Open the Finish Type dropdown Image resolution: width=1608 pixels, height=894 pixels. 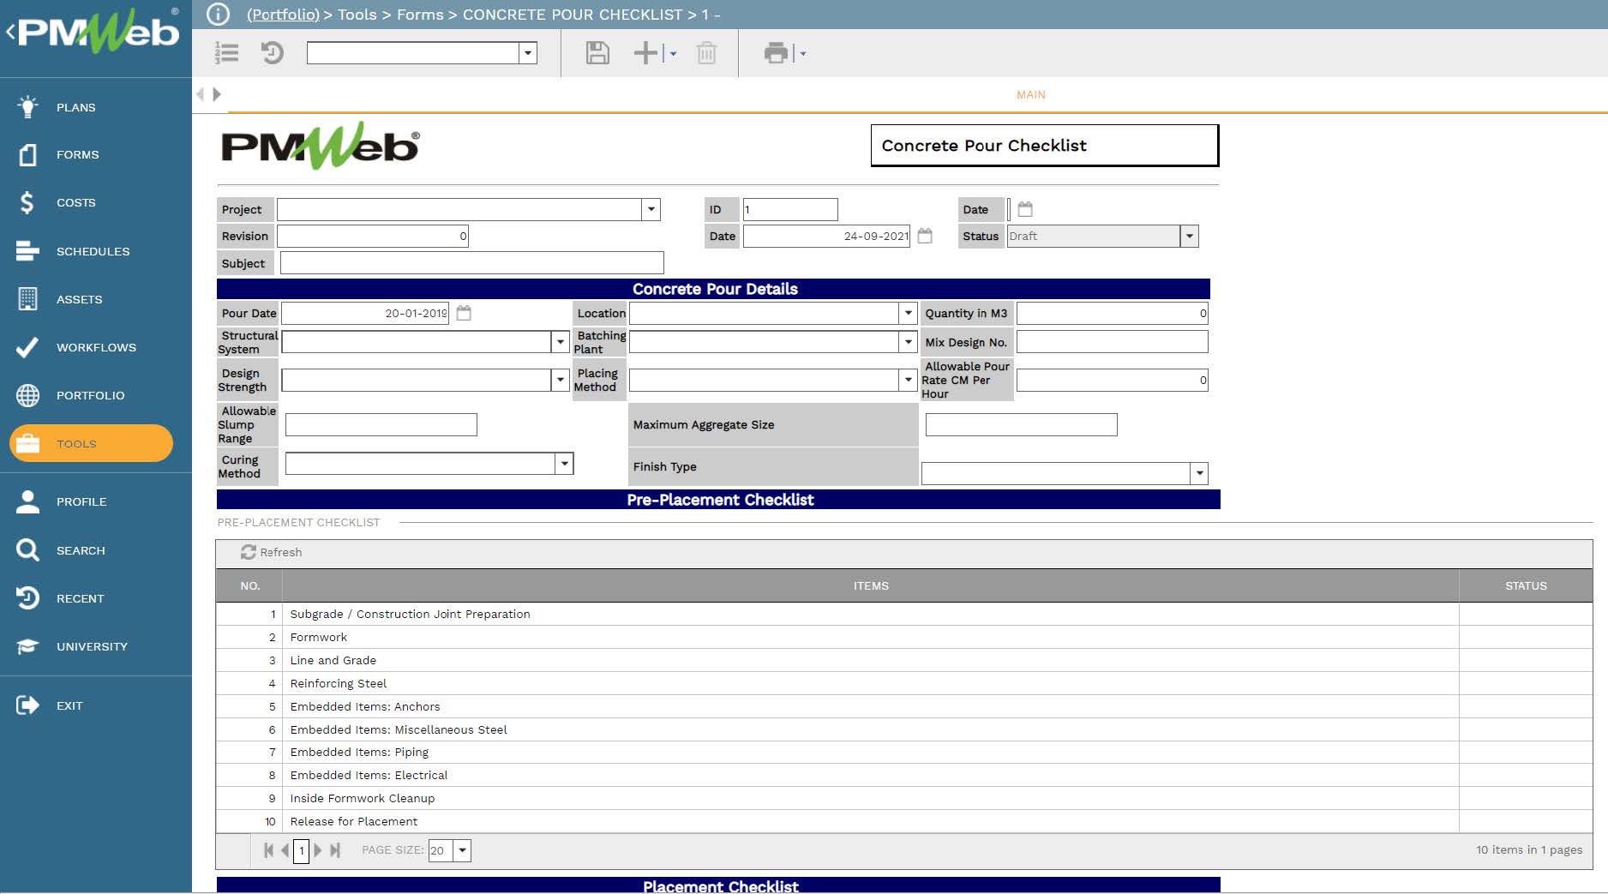pos(1199,473)
